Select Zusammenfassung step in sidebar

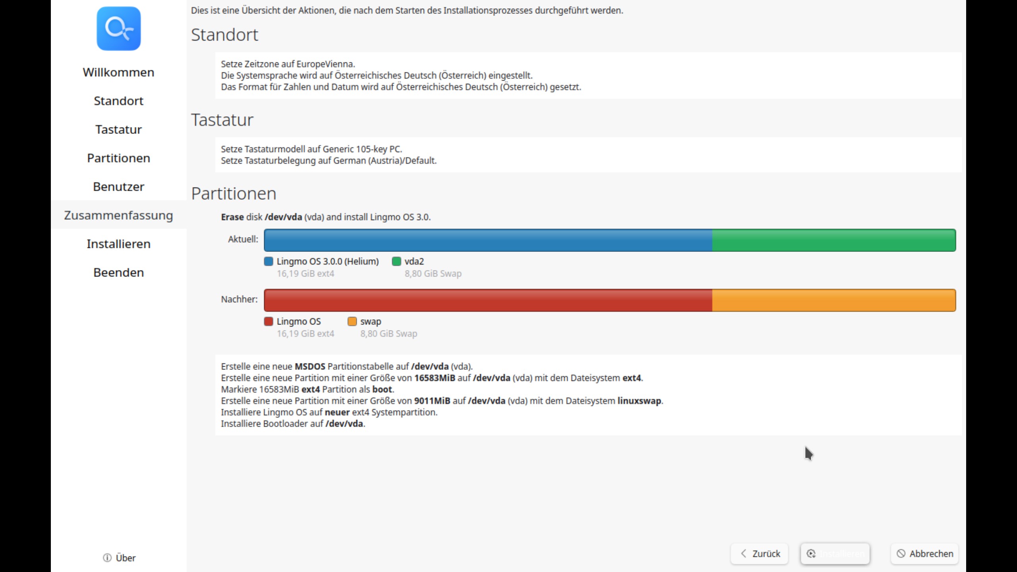118,215
